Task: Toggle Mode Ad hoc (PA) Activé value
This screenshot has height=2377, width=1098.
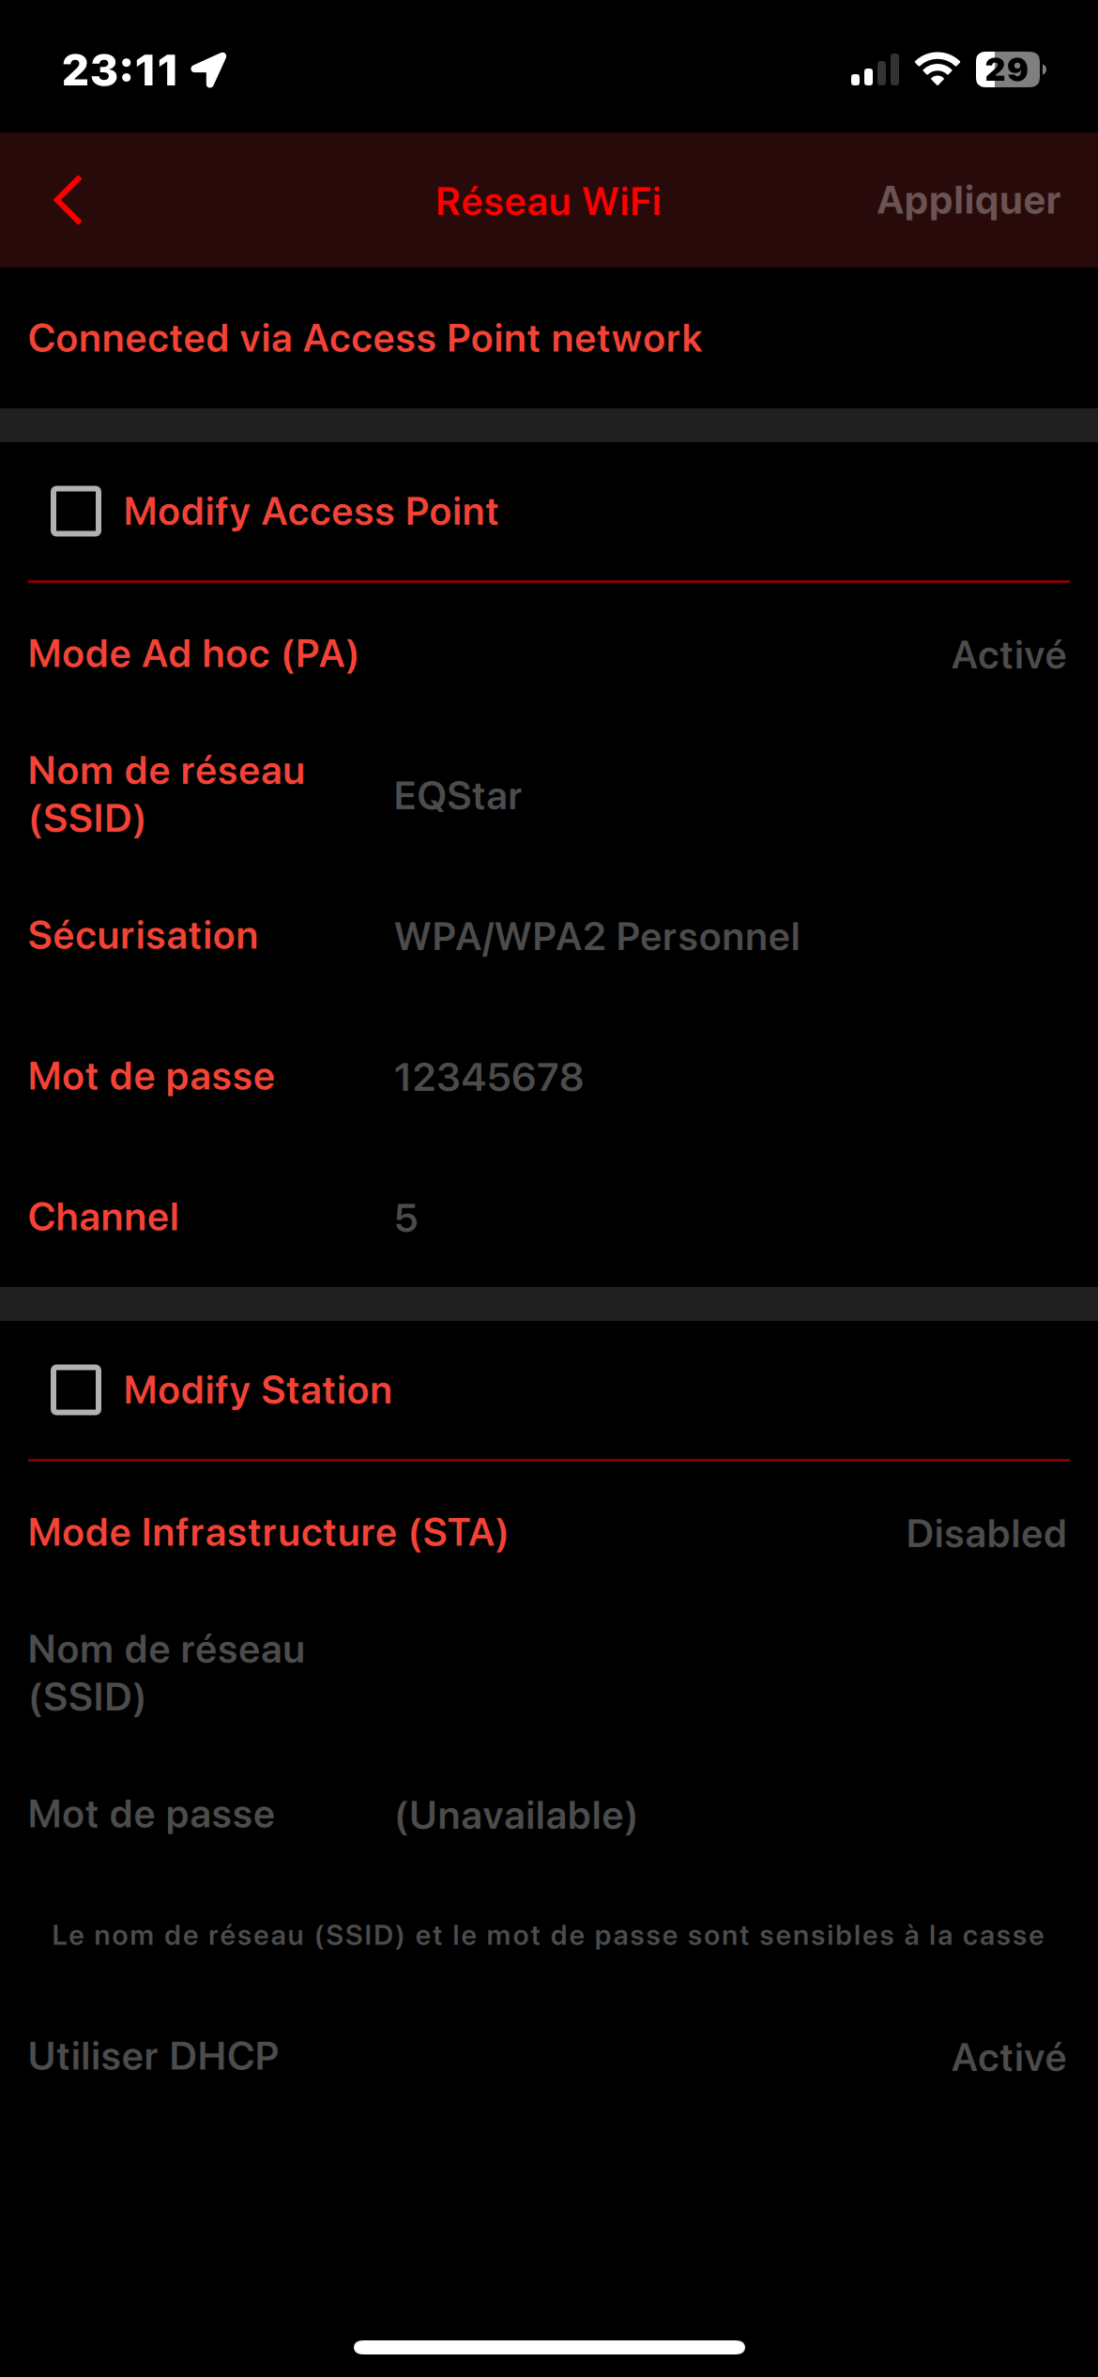Action: click(x=1008, y=655)
